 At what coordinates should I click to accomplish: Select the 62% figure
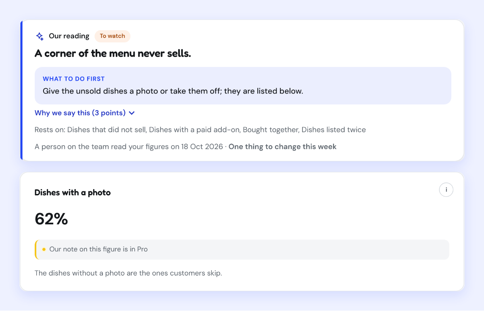point(51,219)
